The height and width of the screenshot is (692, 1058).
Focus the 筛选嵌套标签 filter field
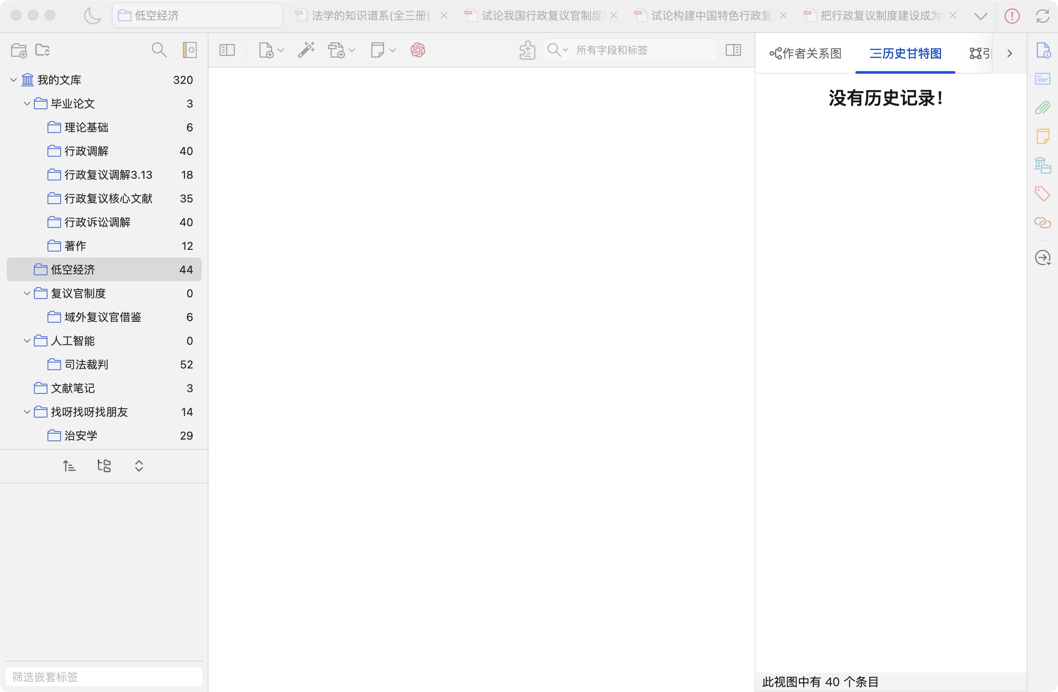104,676
